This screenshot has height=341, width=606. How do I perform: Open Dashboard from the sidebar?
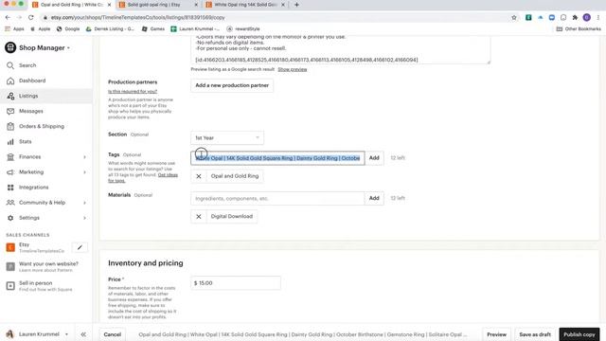[32, 81]
